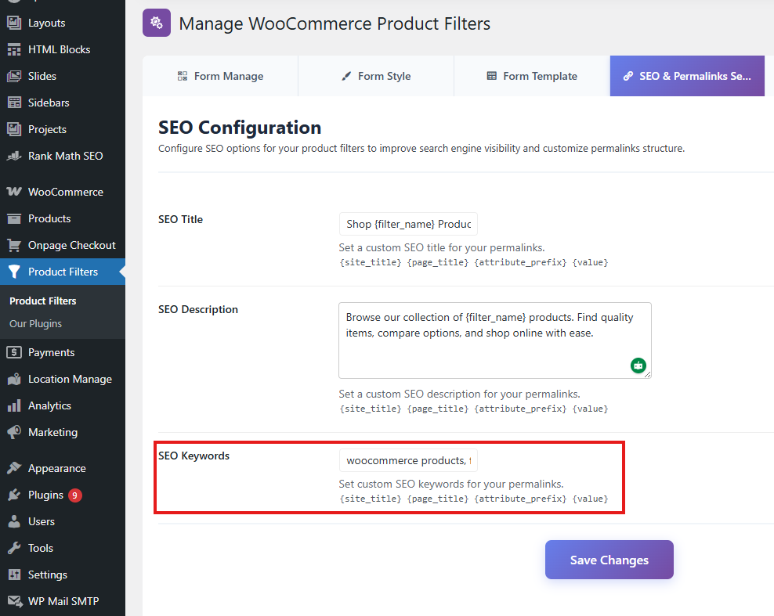Click the Tools wrench icon
The width and height of the screenshot is (774, 616).
point(14,548)
